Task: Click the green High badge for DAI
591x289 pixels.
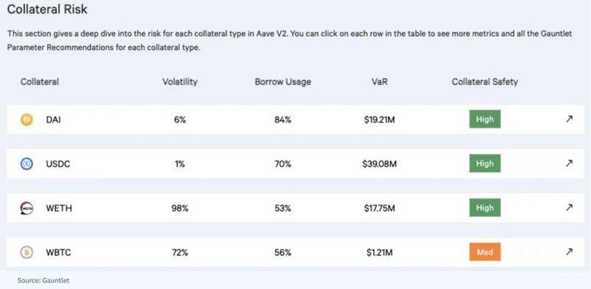Action: point(485,119)
